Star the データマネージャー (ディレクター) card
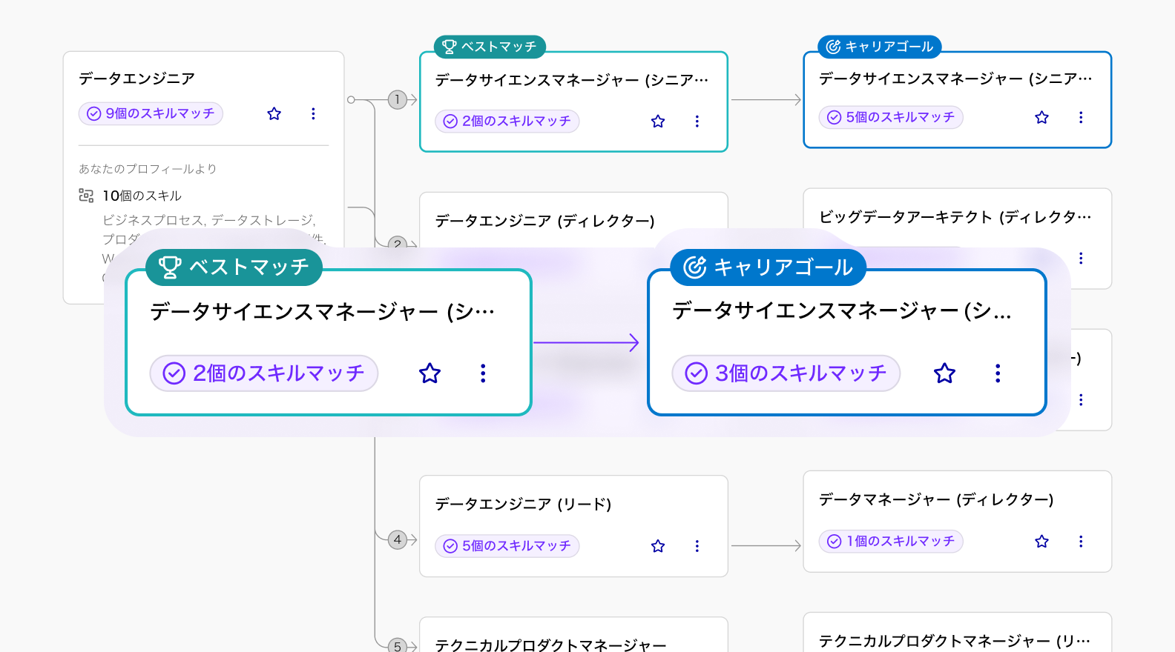Image resolution: width=1175 pixels, height=652 pixels. [1041, 542]
